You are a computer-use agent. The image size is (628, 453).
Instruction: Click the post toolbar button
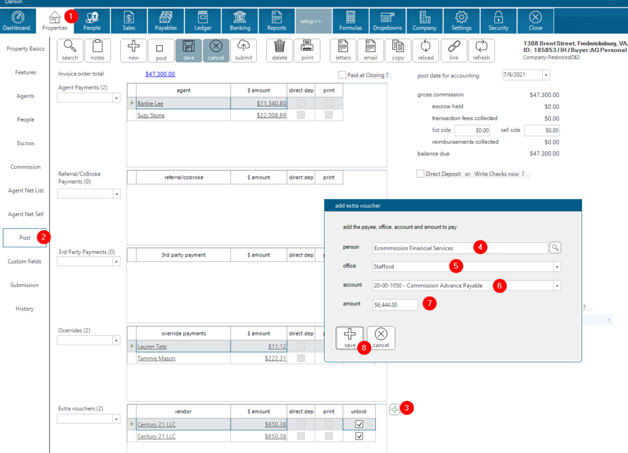(x=161, y=50)
